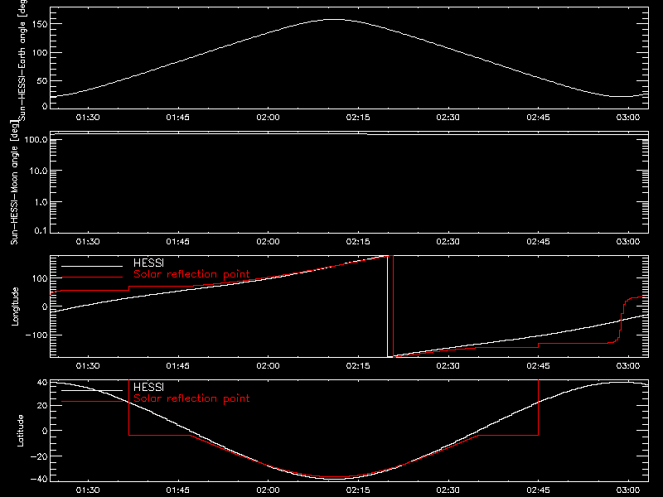This screenshot has height=497, width=663.
Task: Tap 01:30 time label under Latitude plot
Action: (x=88, y=490)
